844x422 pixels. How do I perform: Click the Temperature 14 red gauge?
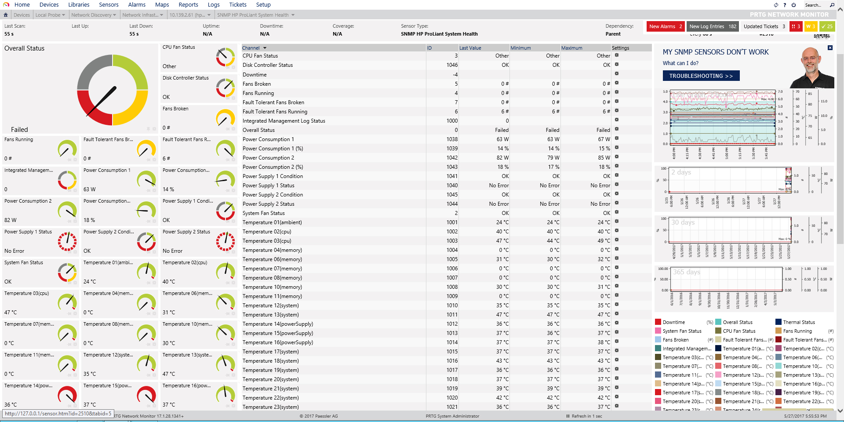click(67, 395)
